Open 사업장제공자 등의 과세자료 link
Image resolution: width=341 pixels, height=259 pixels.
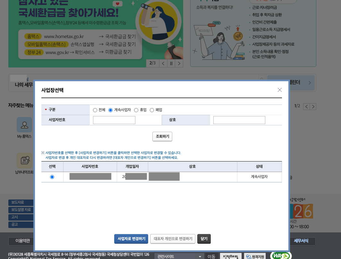273,44
